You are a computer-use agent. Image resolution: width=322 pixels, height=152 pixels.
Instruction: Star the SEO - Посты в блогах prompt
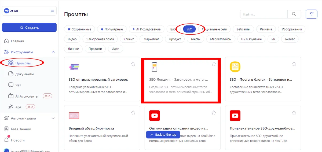pyautogui.click(x=294, y=64)
